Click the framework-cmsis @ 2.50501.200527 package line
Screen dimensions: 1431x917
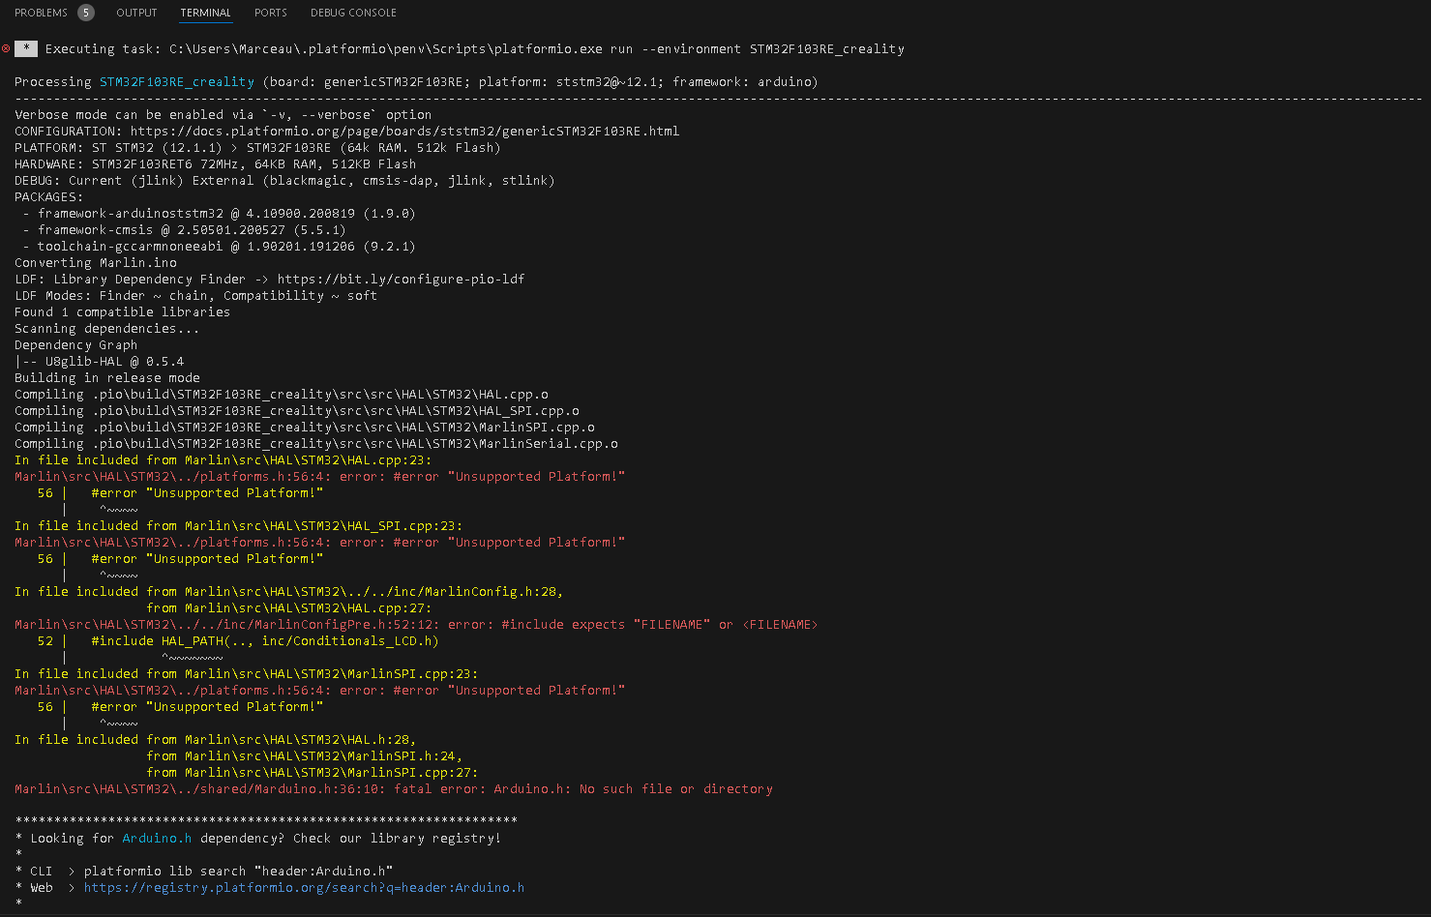tap(184, 229)
